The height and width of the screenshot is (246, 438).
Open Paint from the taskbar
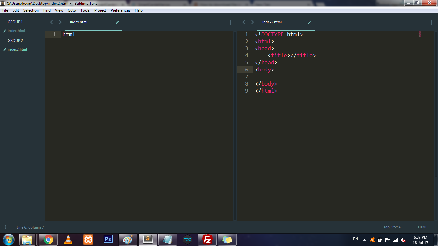click(x=128, y=240)
